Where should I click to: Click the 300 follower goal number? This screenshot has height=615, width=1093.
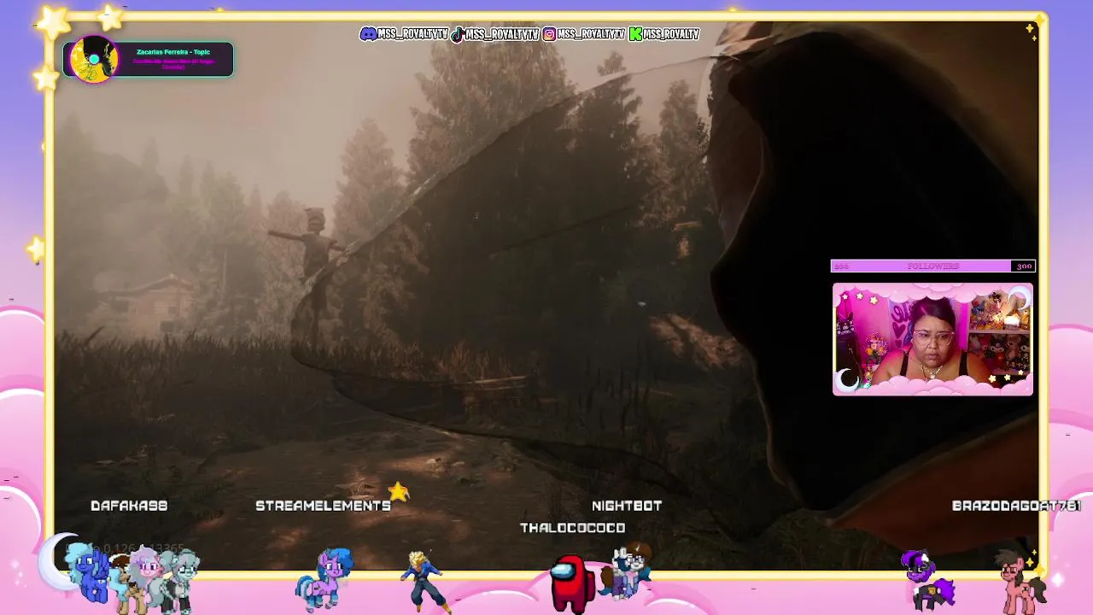pyautogui.click(x=1024, y=266)
